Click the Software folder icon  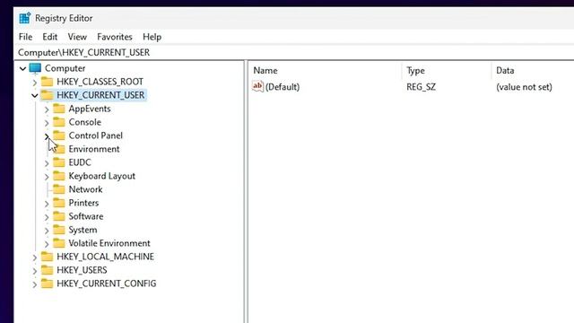59,216
